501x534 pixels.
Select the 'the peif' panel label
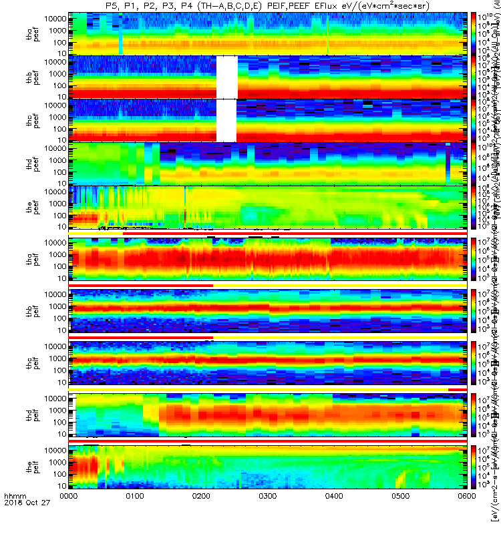point(33,467)
